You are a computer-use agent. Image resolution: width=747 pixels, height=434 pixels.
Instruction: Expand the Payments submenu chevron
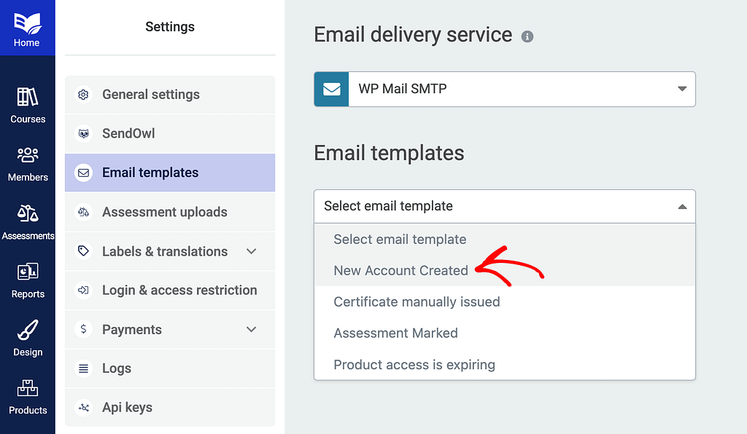coord(252,329)
